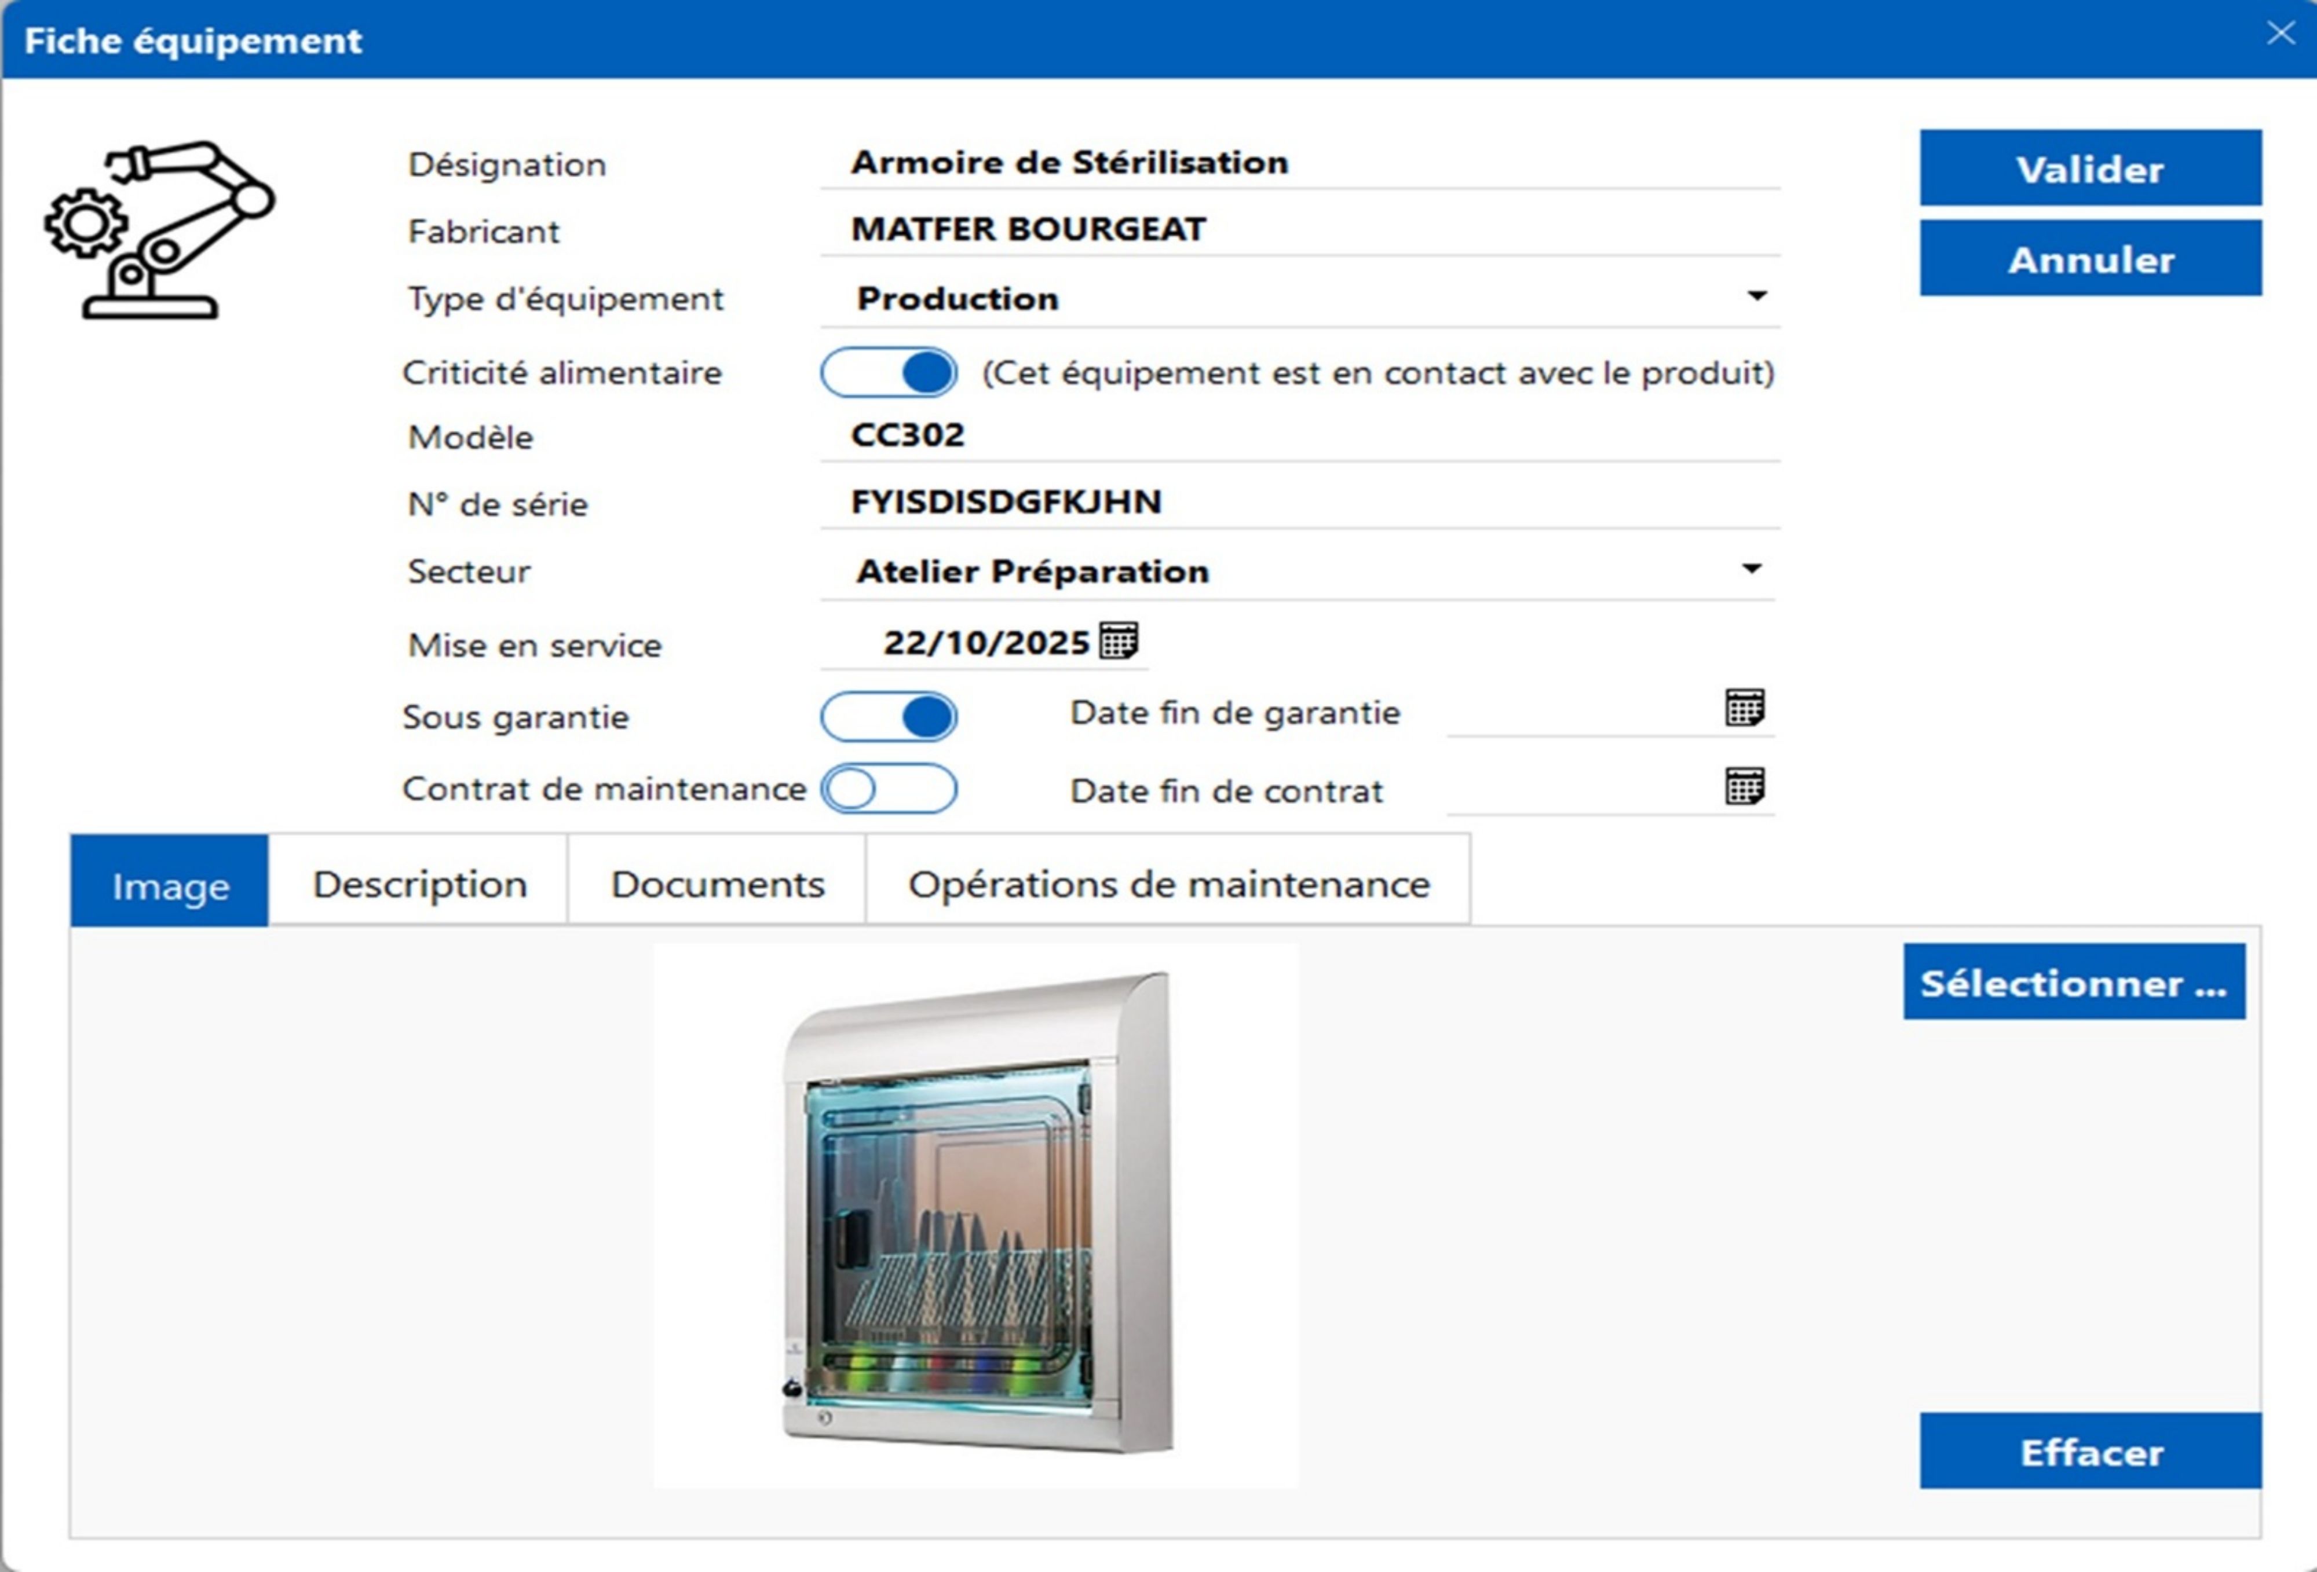Select the Image tab

pos(170,884)
